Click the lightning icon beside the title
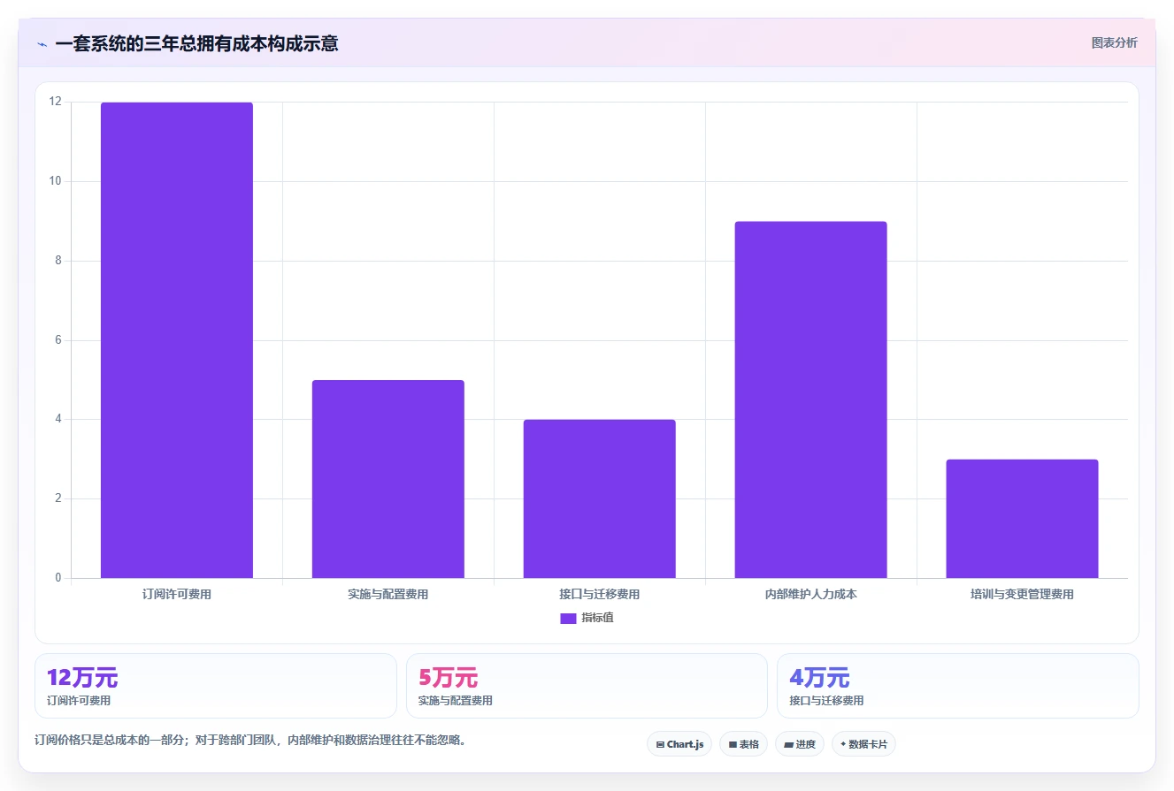This screenshot has height=791, width=1174. tap(42, 44)
